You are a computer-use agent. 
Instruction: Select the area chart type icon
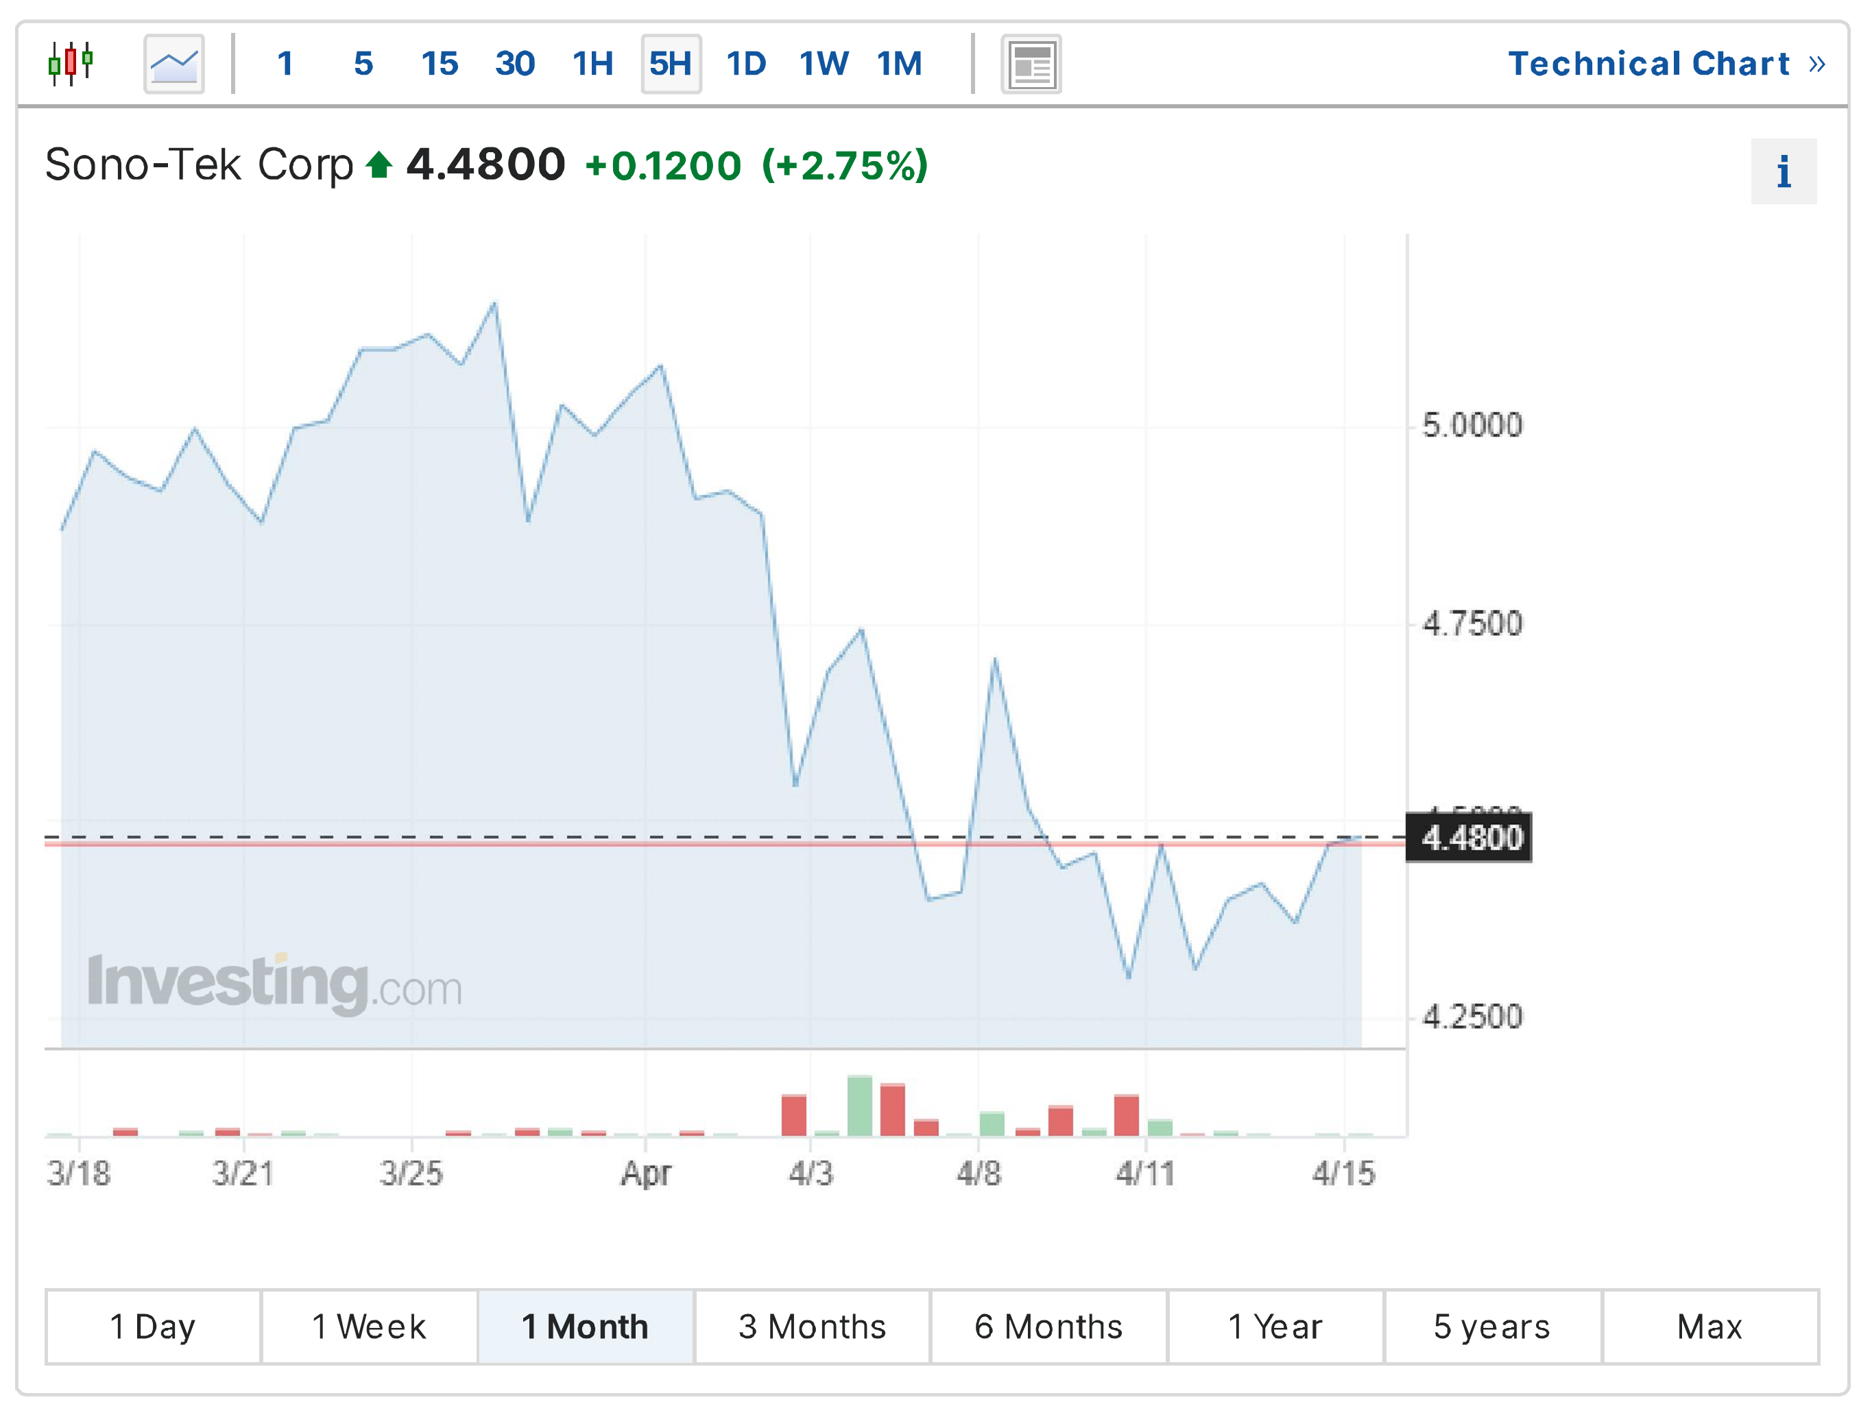tap(173, 64)
